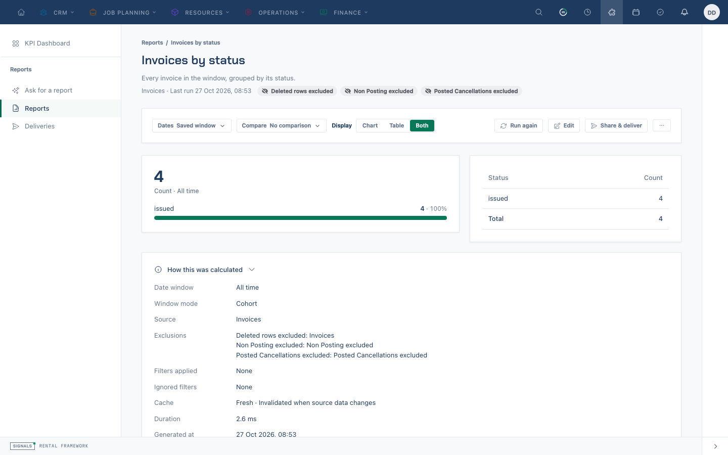Screen dimensions: 728x455
Task: Open Ask for a report in the sidebar
Action: click(x=61, y=90)
